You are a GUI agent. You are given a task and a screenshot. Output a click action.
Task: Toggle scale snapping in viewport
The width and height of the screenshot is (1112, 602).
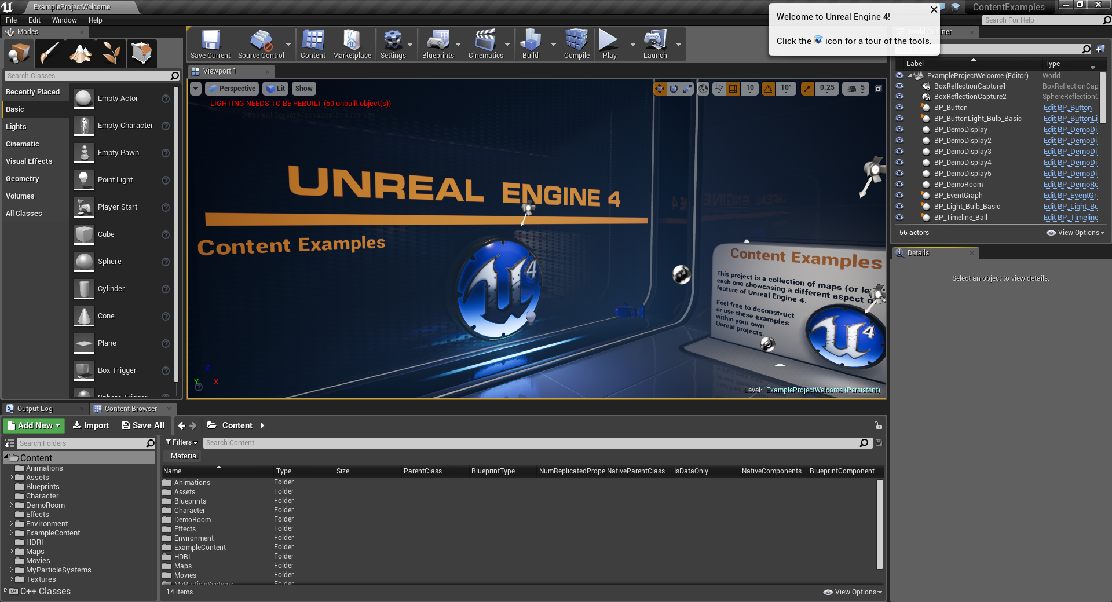tap(808, 89)
